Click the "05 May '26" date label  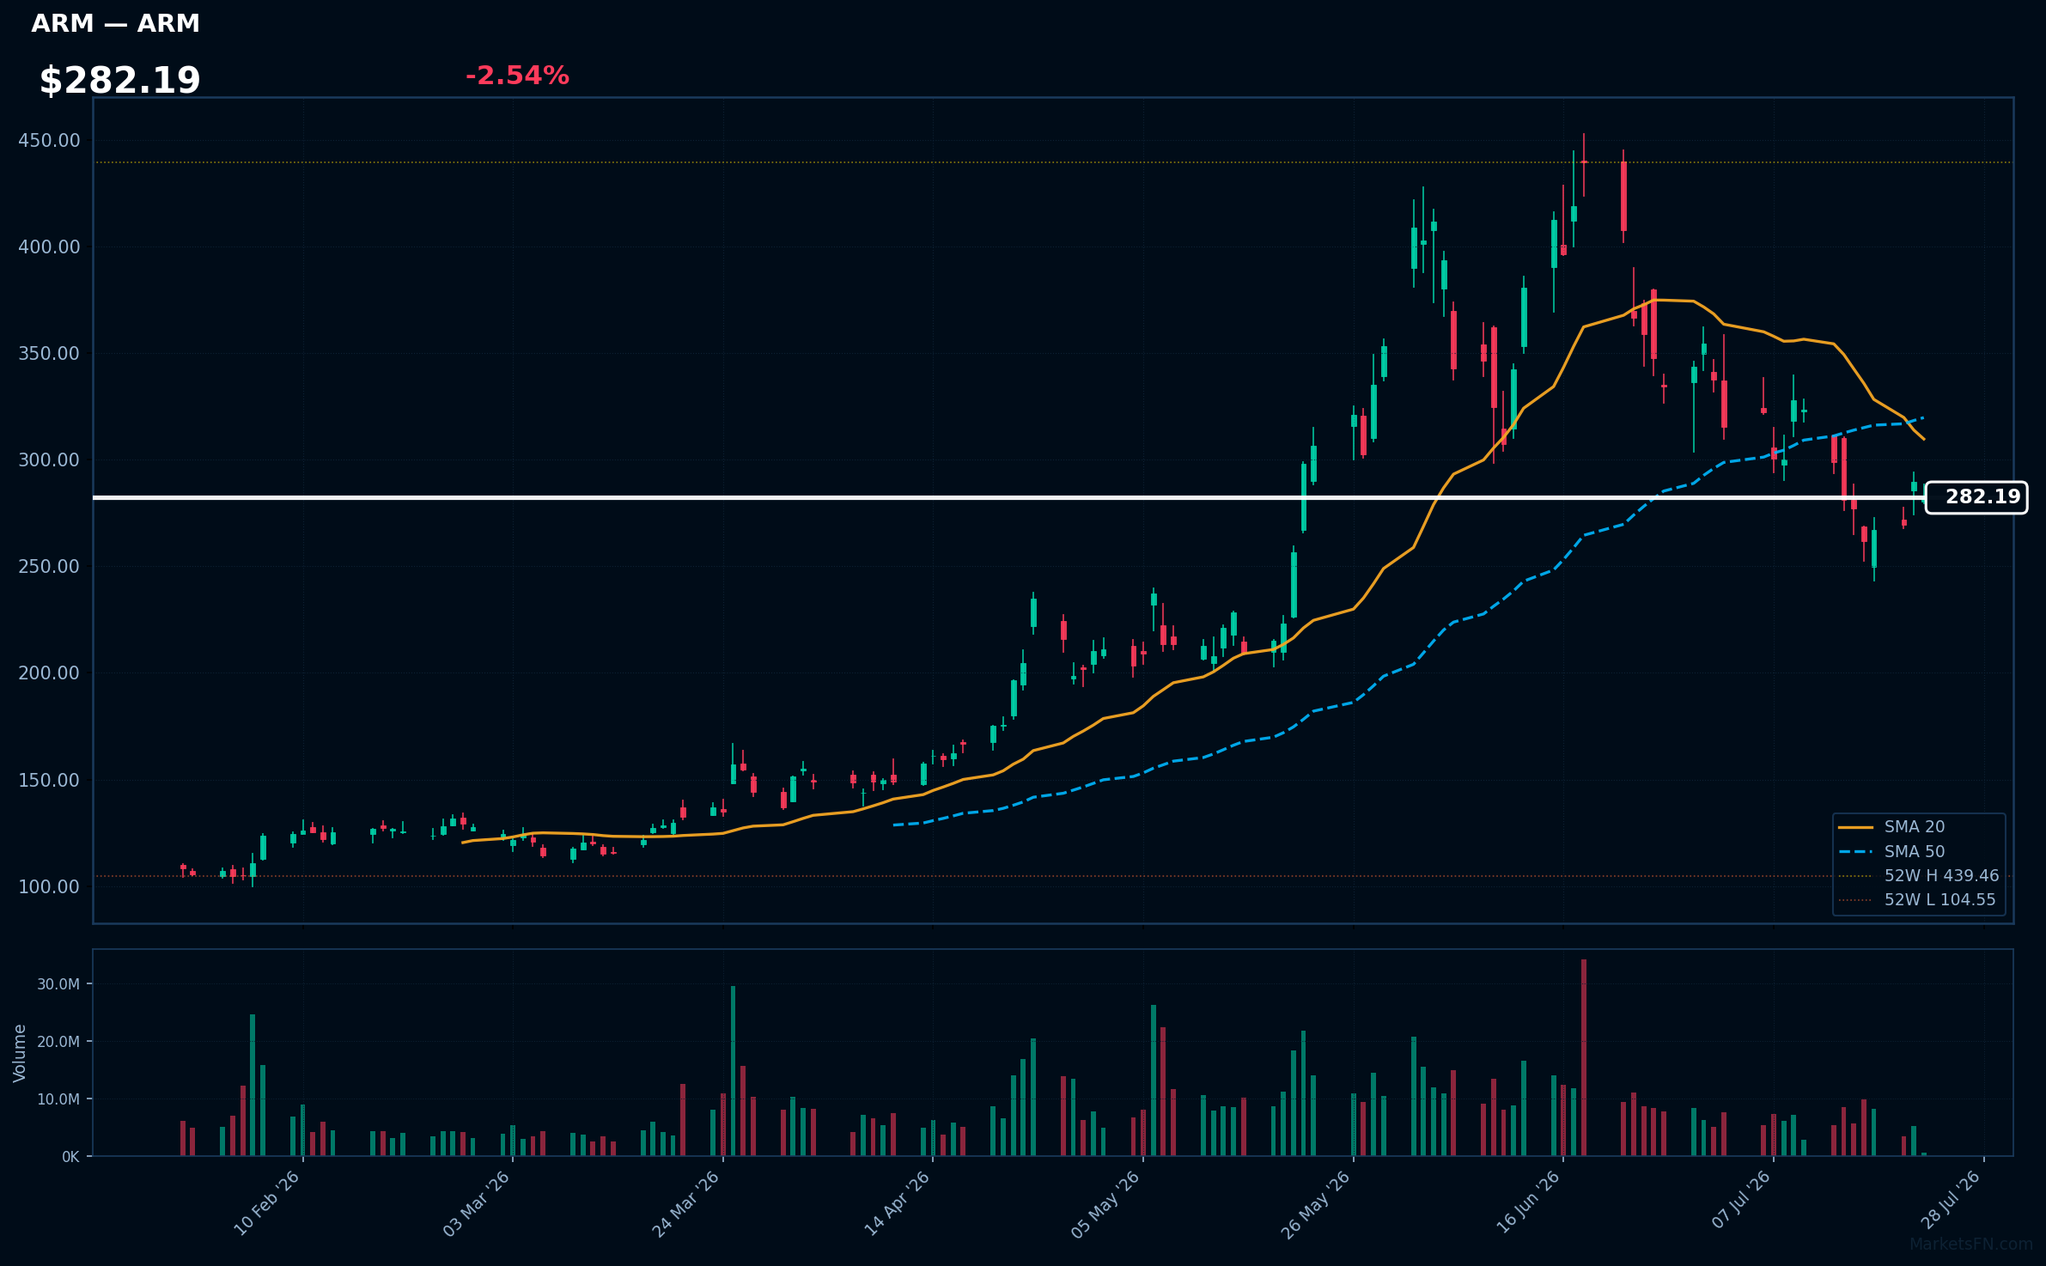click(1106, 1204)
